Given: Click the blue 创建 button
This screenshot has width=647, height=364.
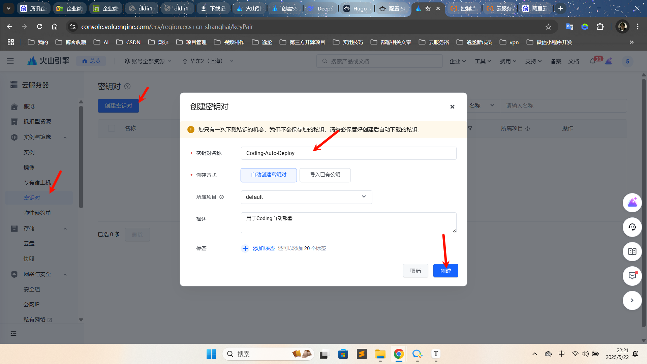Looking at the screenshot, I should tap(445, 271).
